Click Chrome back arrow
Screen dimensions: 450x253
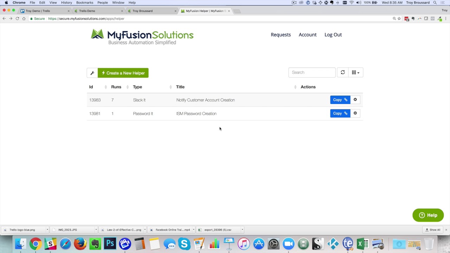pyautogui.click(x=4, y=19)
